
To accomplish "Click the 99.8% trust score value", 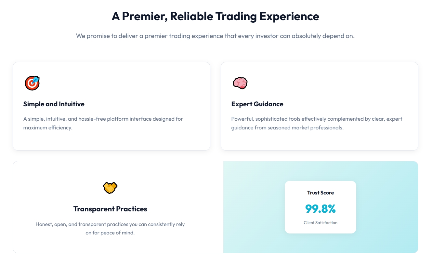I will [320, 209].
